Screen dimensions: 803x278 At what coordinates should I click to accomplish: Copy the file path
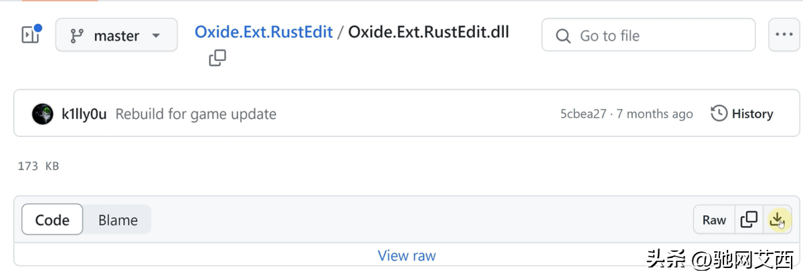[x=217, y=58]
